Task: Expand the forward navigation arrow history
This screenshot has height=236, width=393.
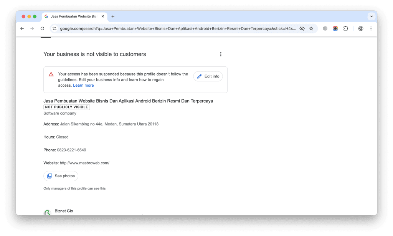Action: [32, 28]
